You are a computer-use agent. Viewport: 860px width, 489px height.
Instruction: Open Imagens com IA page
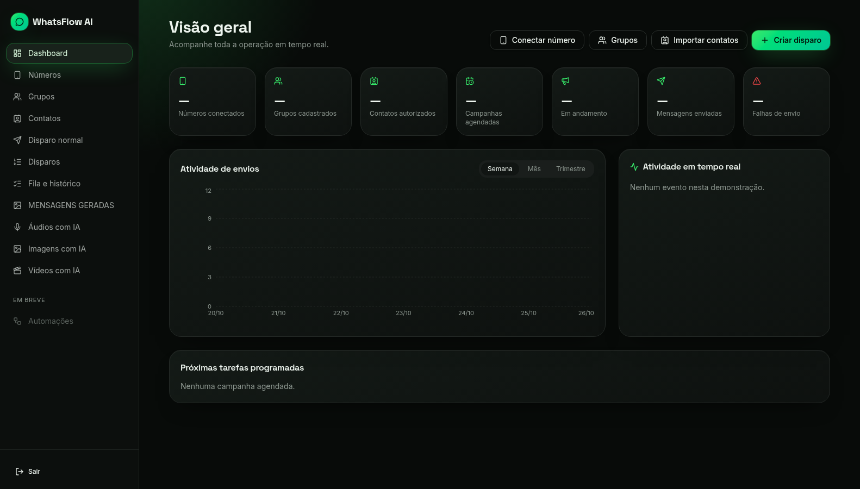pyautogui.click(x=69, y=249)
